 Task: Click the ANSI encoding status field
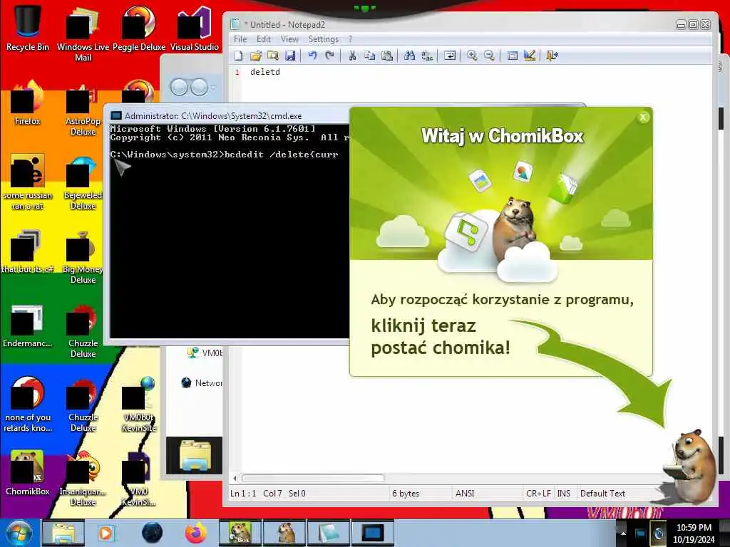[x=465, y=494]
